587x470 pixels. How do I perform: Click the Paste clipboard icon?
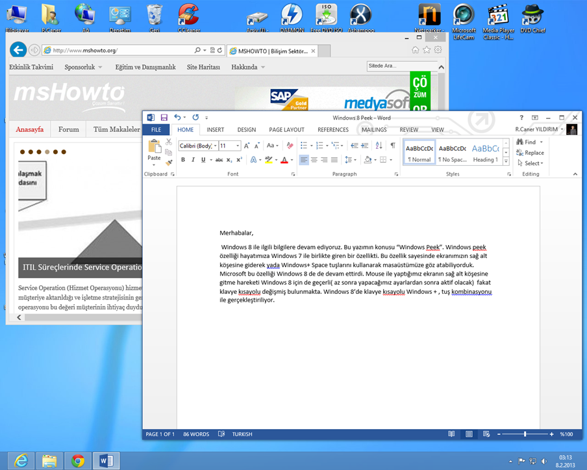tap(155, 146)
